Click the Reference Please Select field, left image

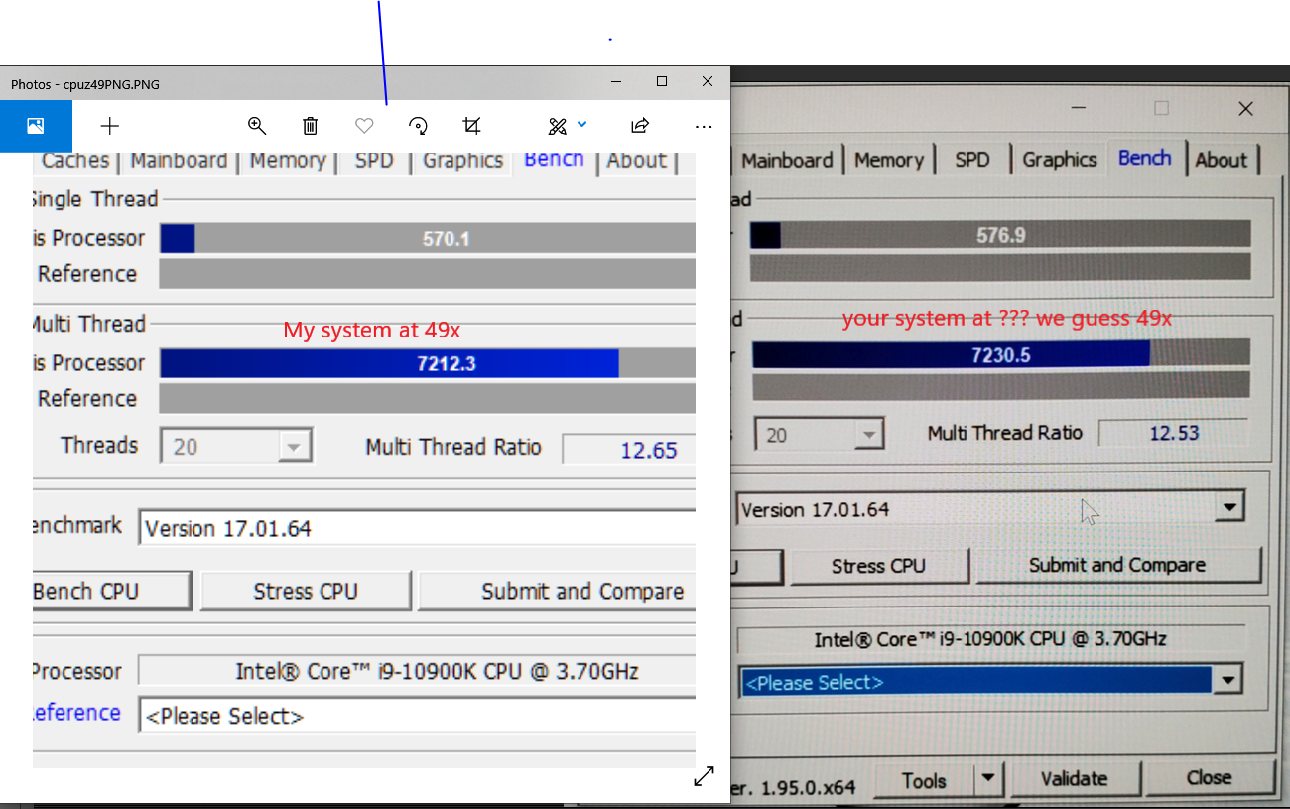coord(417,716)
